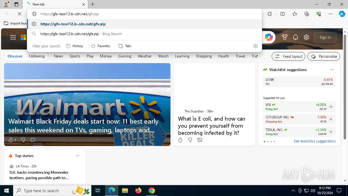Open the News category

[58, 56]
